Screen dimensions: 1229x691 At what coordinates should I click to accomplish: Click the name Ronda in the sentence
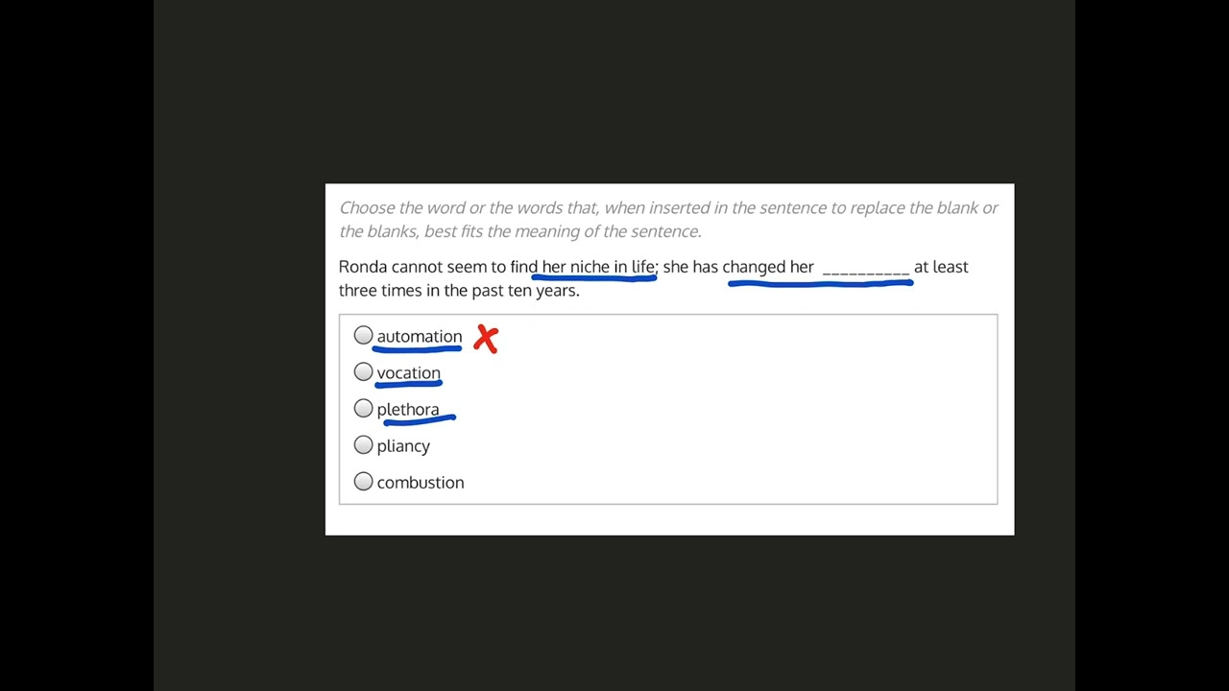[363, 267]
